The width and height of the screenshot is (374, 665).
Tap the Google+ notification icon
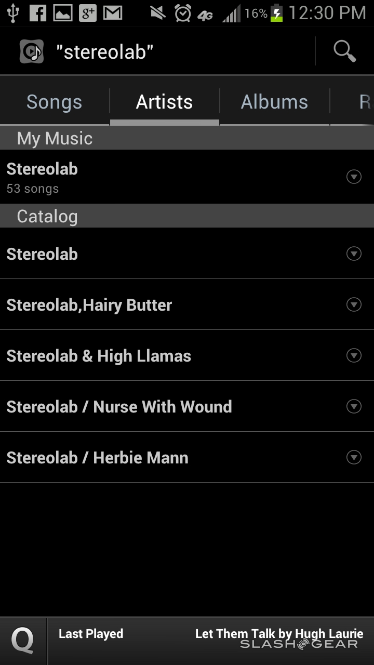click(x=88, y=12)
